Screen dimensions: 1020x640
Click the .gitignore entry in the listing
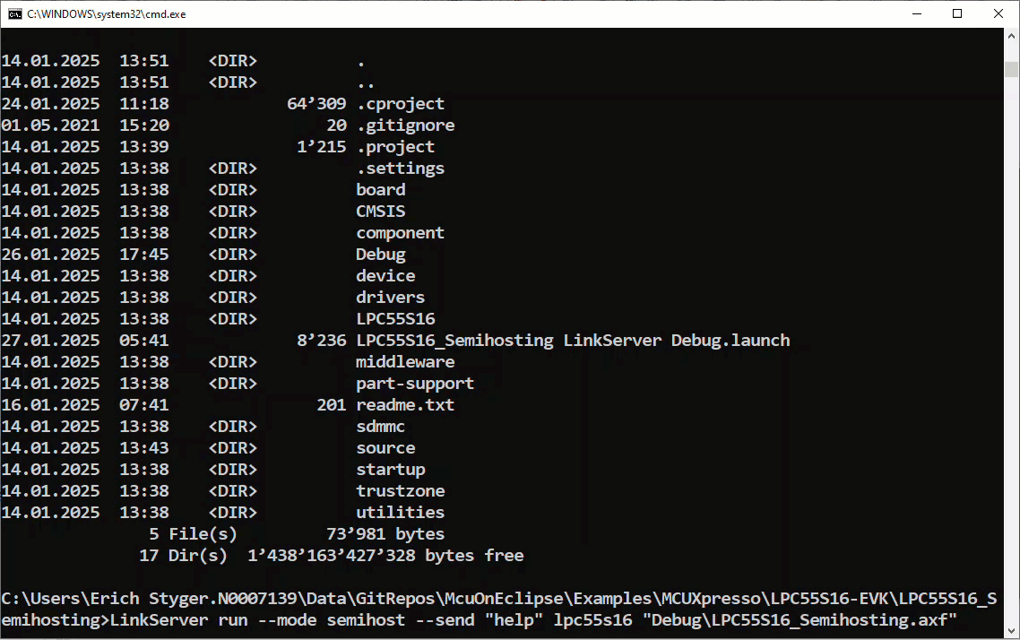tap(405, 125)
